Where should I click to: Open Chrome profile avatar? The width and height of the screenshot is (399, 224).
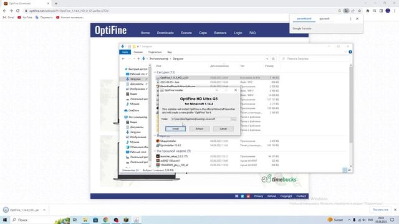[x=388, y=11]
